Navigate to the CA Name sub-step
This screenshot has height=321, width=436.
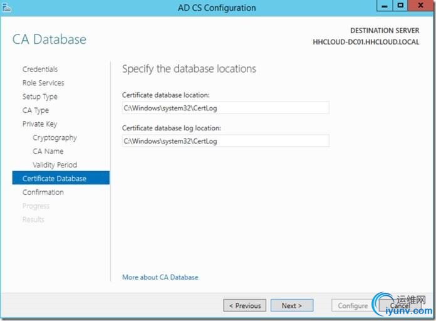(48, 151)
